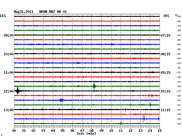Click the -33 DC offset value

click(x=179, y=110)
